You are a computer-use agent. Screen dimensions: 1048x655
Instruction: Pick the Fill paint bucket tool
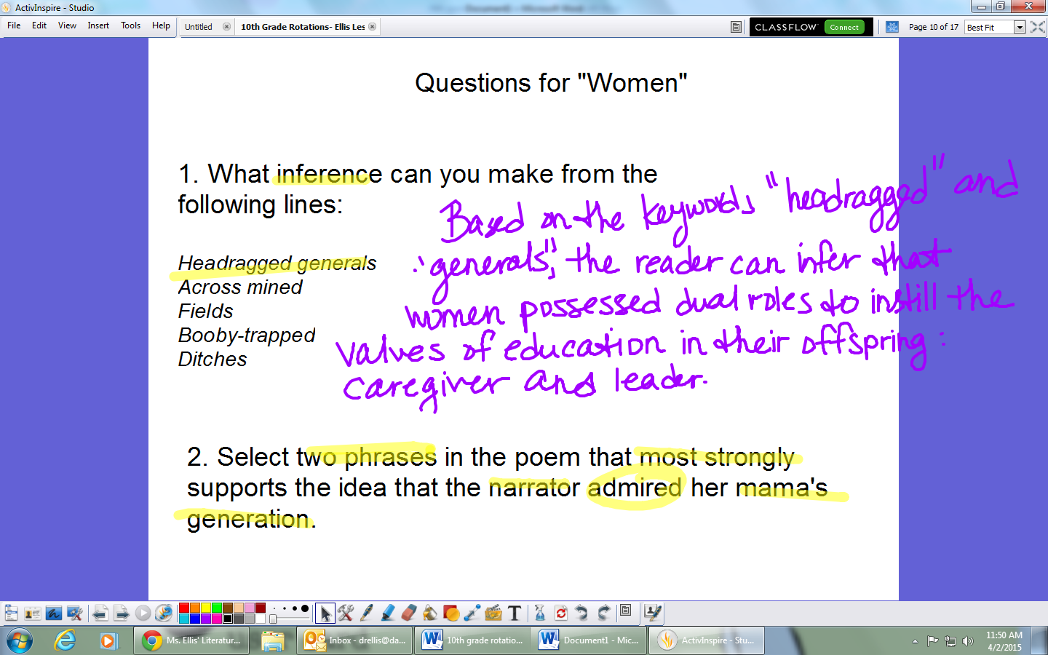click(x=430, y=614)
